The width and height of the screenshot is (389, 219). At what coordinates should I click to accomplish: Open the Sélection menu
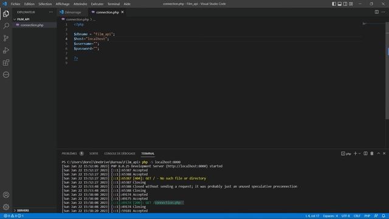45,4
